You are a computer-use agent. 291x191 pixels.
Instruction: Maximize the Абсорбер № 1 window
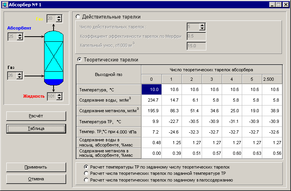pos(278,5)
